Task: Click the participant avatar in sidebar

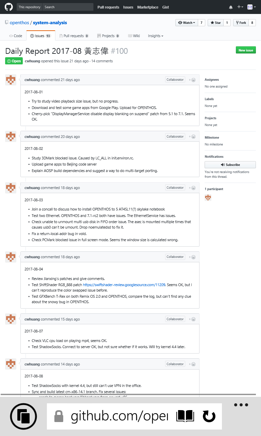Action: coord(208,198)
